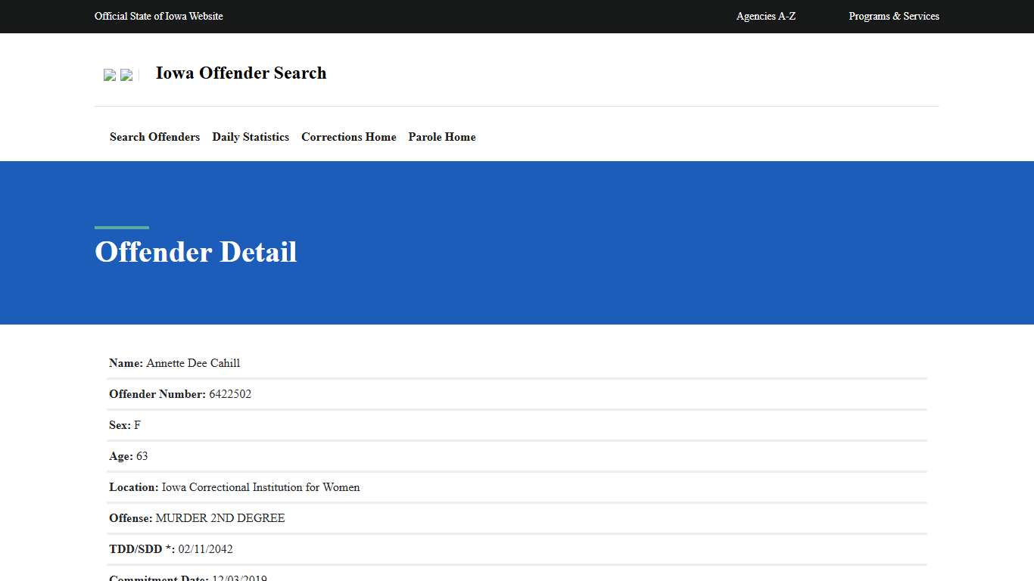
Task: Open the Programs & Services link
Action: [893, 16]
